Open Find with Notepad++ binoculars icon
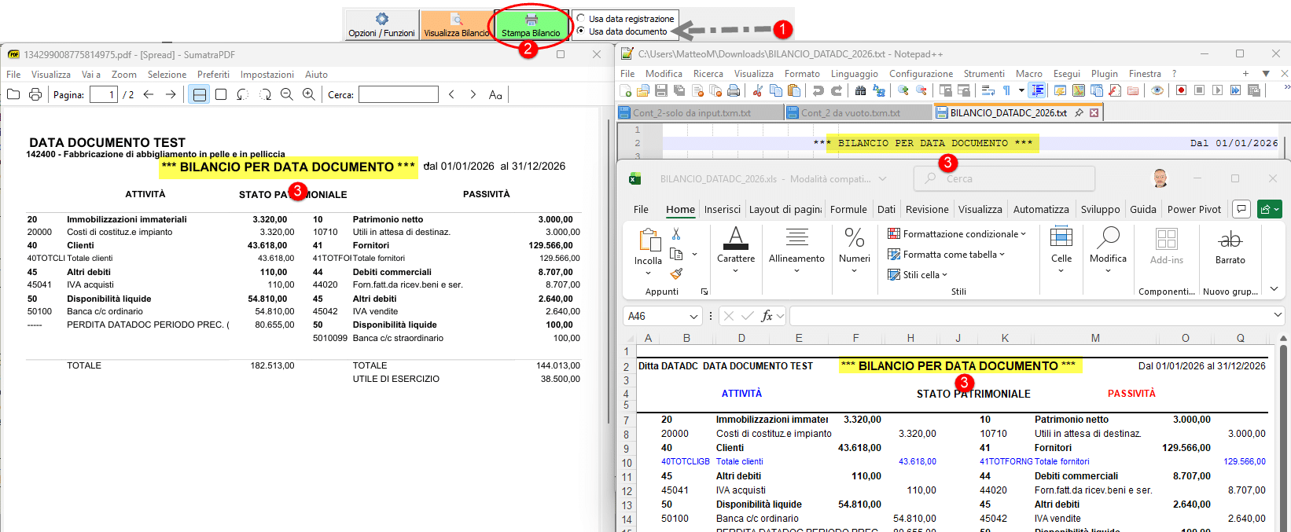1291x532 pixels. point(861,90)
